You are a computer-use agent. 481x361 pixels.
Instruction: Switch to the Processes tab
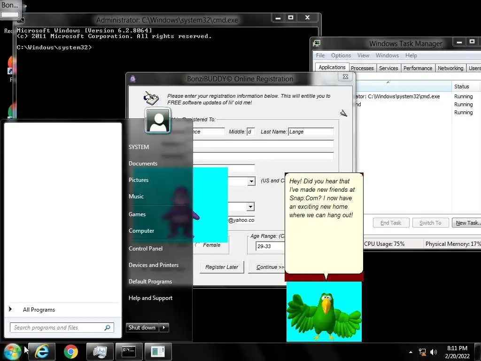[362, 68]
